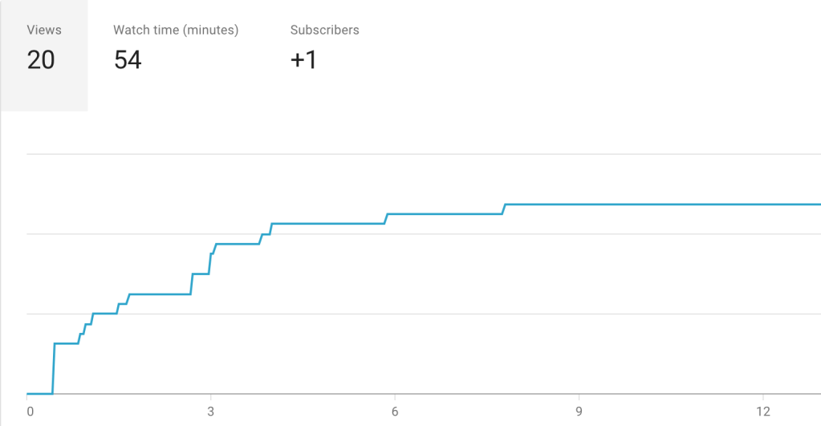Switch to Watch time (minutes) tab
Image resolution: width=821 pixels, height=426 pixels.
176,30
